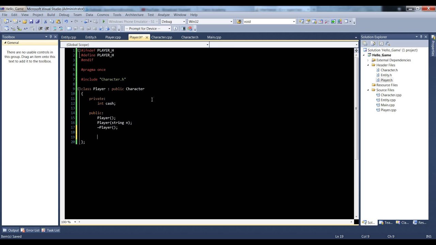Click the Cut scissors icon

coord(46,21)
